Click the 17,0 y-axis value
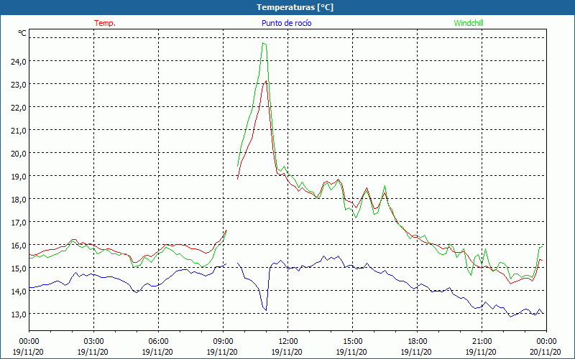The height and width of the screenshot is (359, 575). (19, 223)
